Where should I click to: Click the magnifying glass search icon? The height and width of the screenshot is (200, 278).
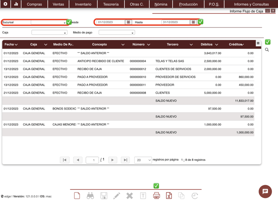tap(267, 50)
